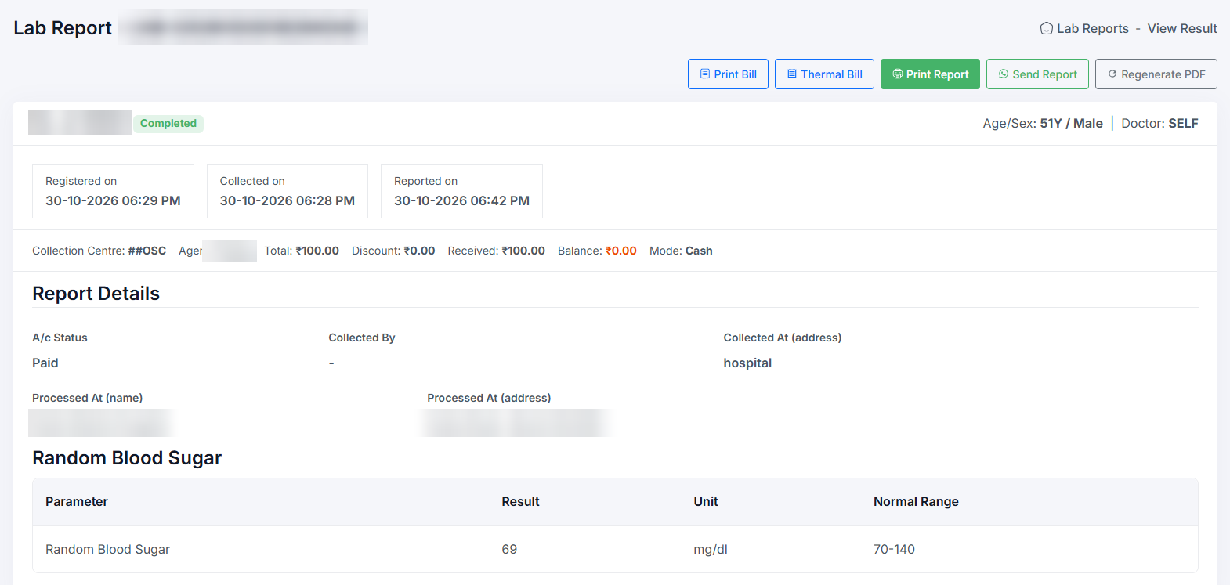This screenshot has width=1230, height=585.
Task: Click Regenerate PDF button
Action: coord(1156,74)
